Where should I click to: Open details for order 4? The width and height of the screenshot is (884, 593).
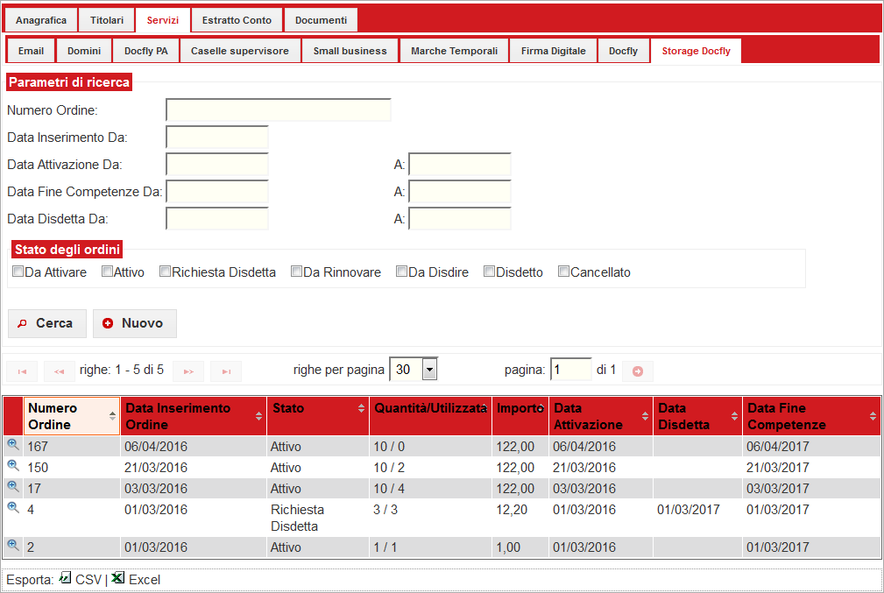(x=13, y=507)
